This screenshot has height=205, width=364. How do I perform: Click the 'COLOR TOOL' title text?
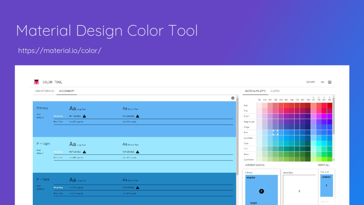(52, 82)
